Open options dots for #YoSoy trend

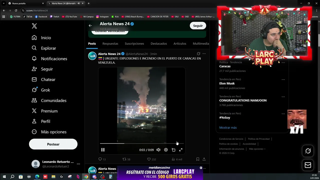tap(283, 114)
